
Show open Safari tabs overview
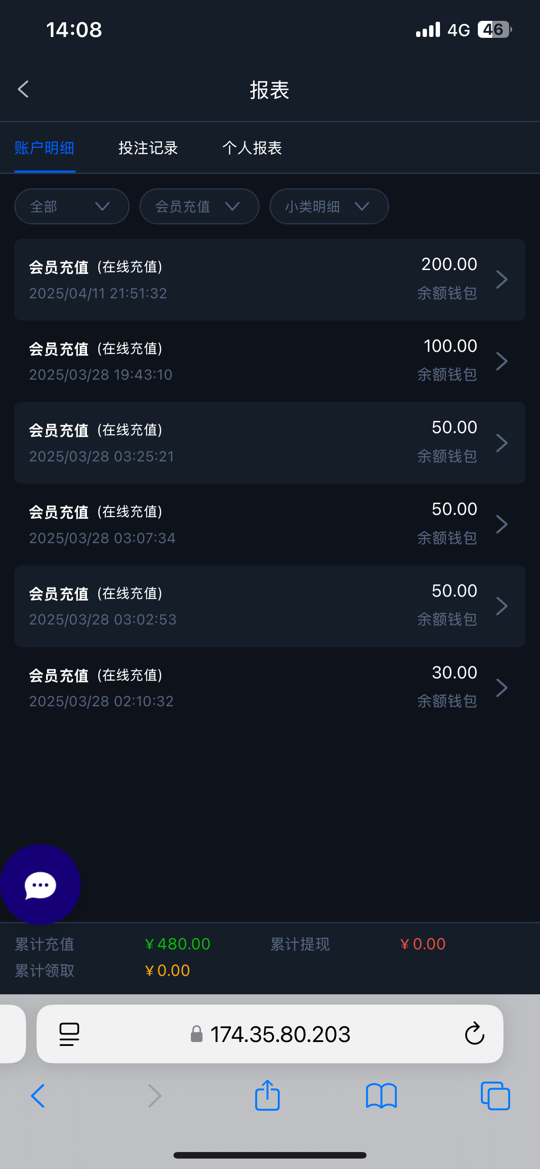tap(495, 1096)
